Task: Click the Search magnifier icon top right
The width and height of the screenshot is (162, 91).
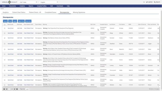Action: (155, 2)
